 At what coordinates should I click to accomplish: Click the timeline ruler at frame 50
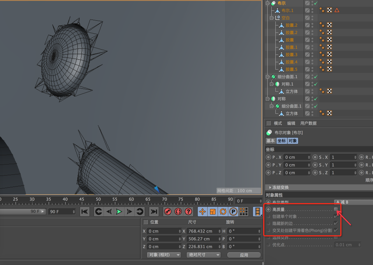98,199
